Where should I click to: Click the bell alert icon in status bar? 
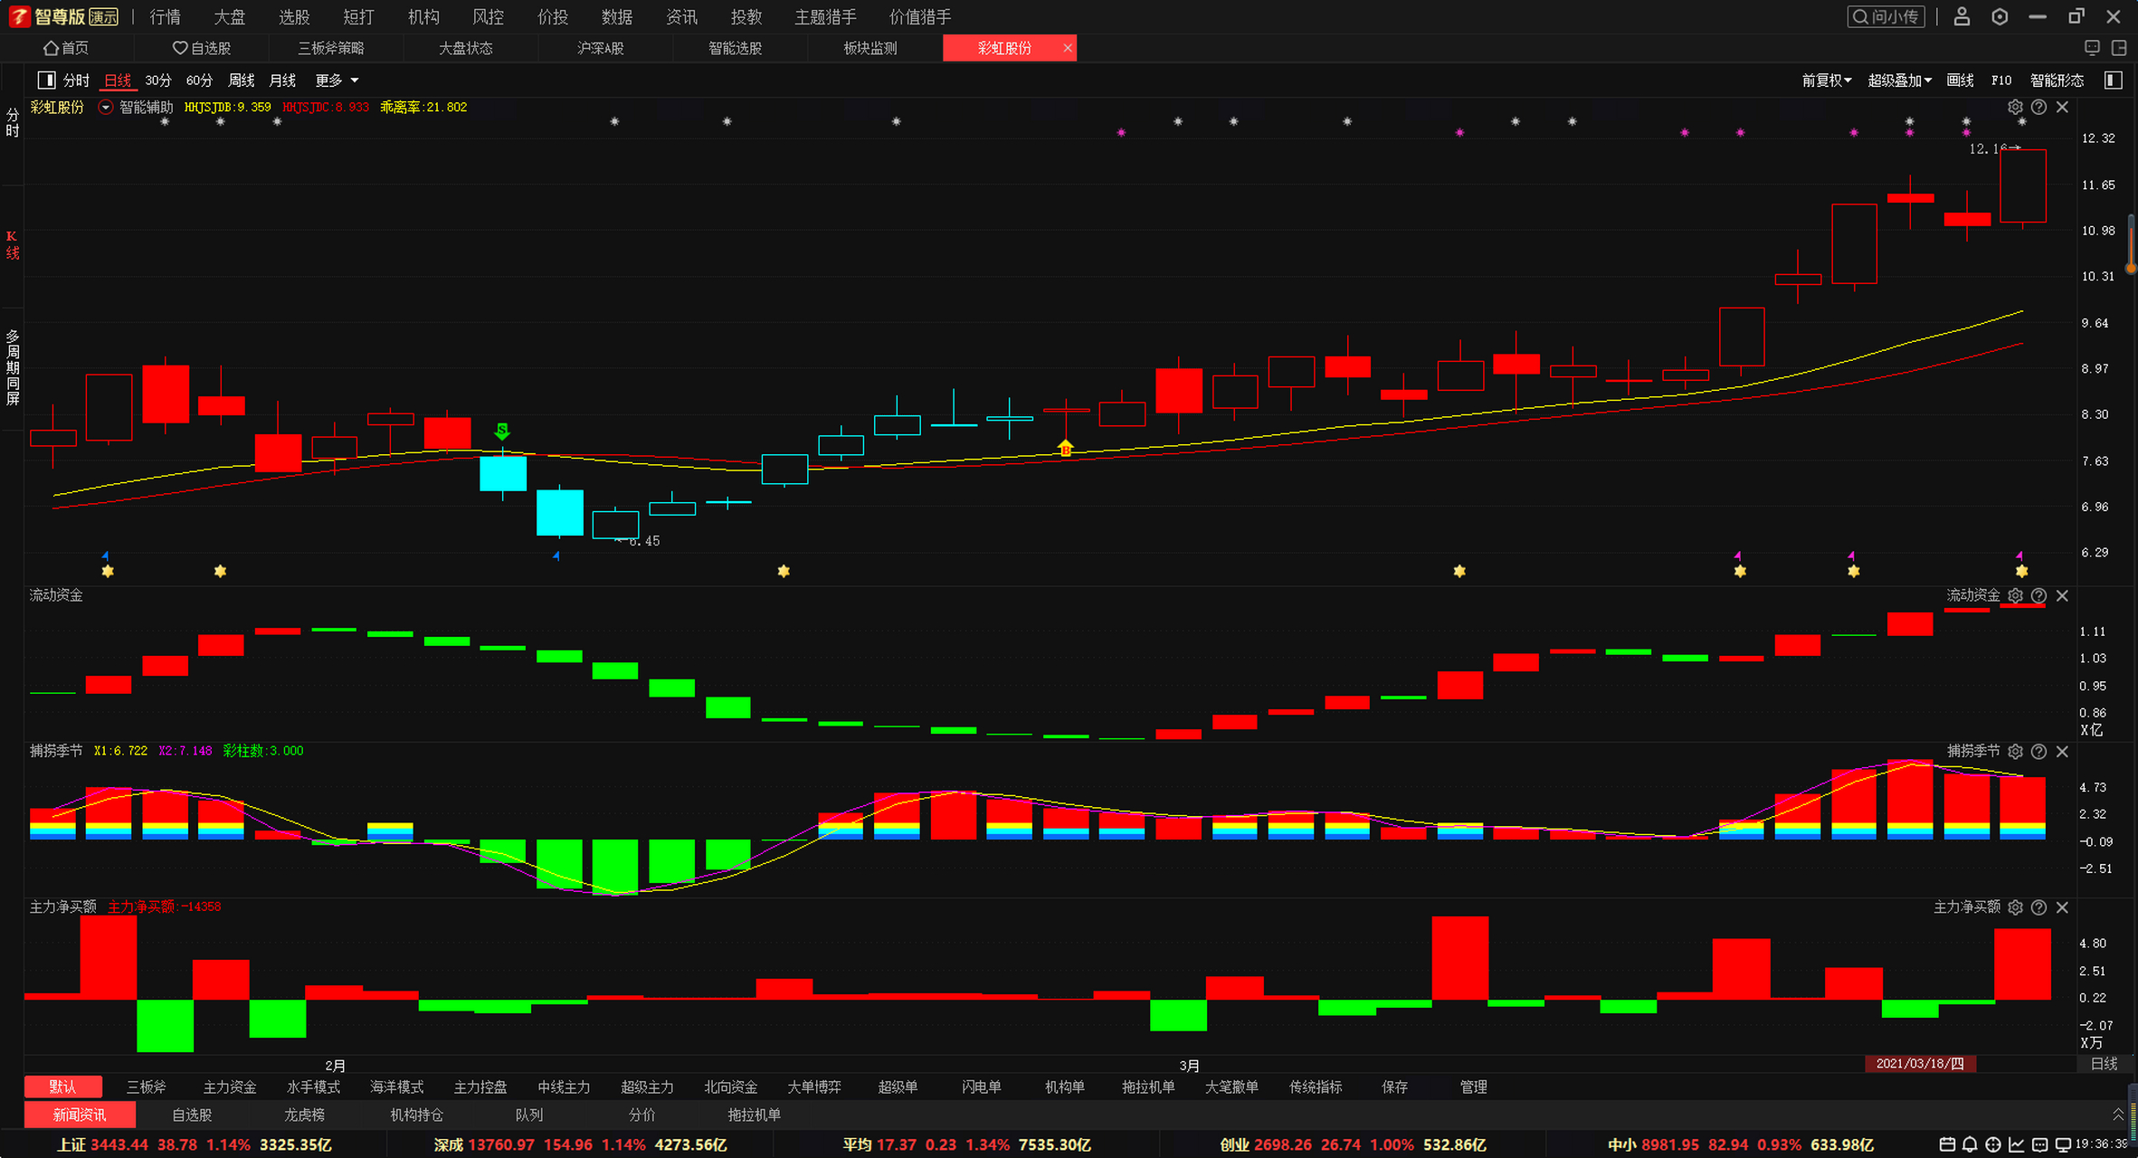1970,1144
